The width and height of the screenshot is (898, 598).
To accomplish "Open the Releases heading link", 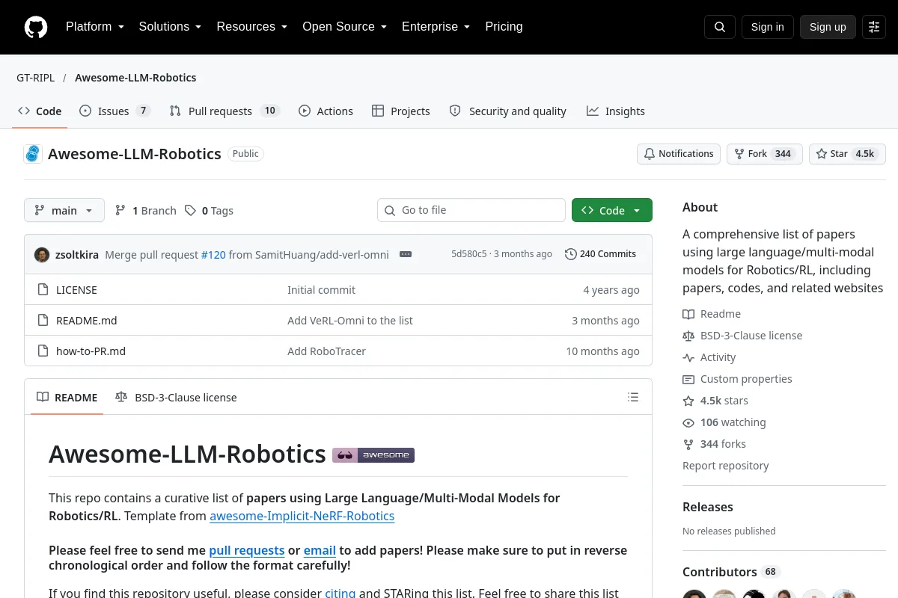I will click(x=707, y=507).
